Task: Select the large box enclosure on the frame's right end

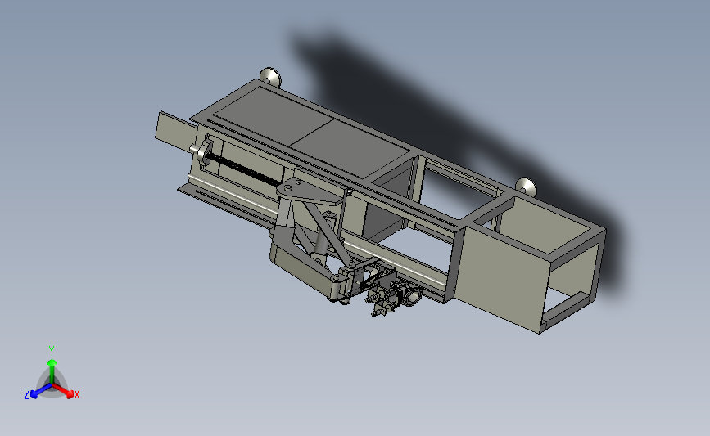Action: coord(530,264)
